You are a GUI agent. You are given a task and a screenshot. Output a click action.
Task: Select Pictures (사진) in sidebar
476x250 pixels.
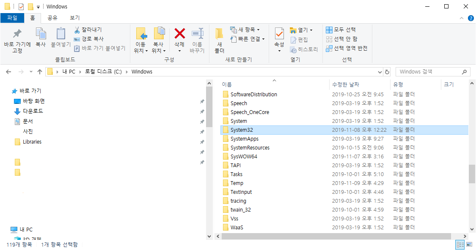28,131
